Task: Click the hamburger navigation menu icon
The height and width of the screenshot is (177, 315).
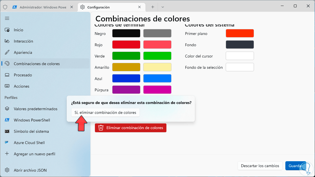Action: coord(7,18)
